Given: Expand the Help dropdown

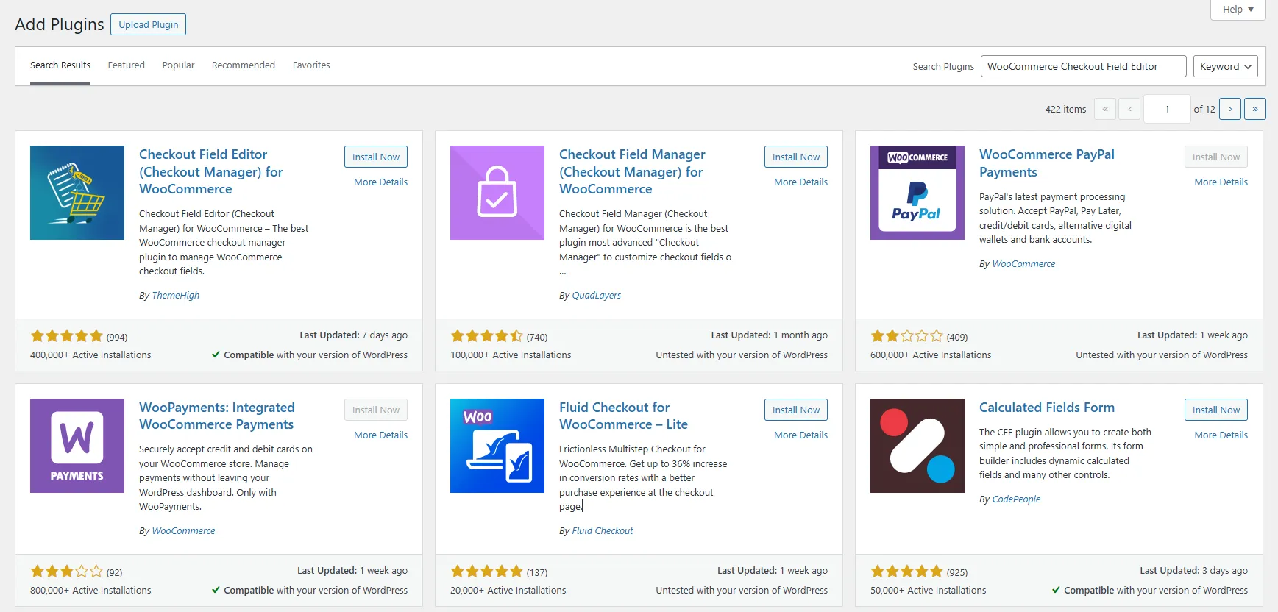Looking at the screenshot, I should 1238,10.
